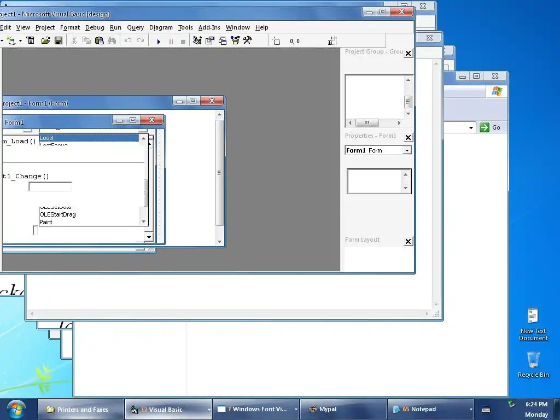Open the Menu Editor icon
This screenshot has height=420, width=560.
tap(31, 40)
